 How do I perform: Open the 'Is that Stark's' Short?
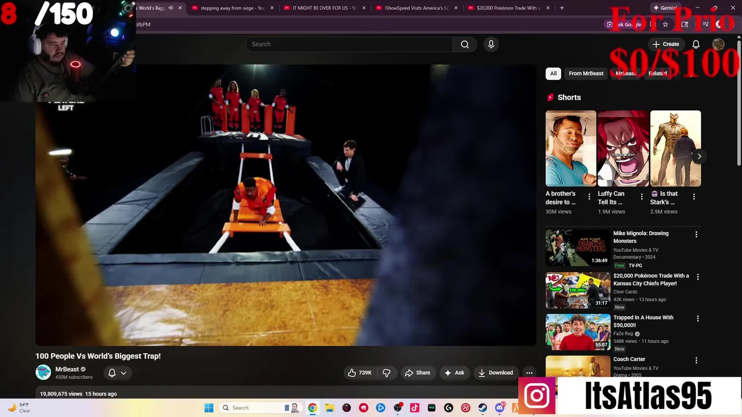point(675,149)
